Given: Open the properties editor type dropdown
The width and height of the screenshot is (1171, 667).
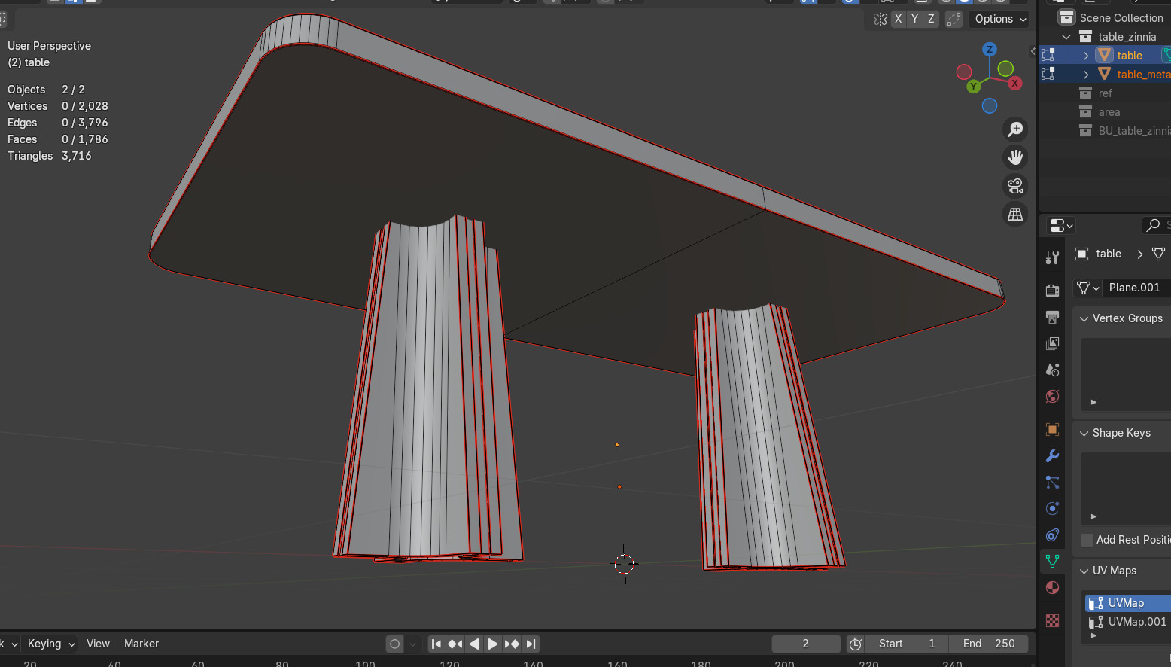Looking at the screenshot, I should tap(1061, 225).
